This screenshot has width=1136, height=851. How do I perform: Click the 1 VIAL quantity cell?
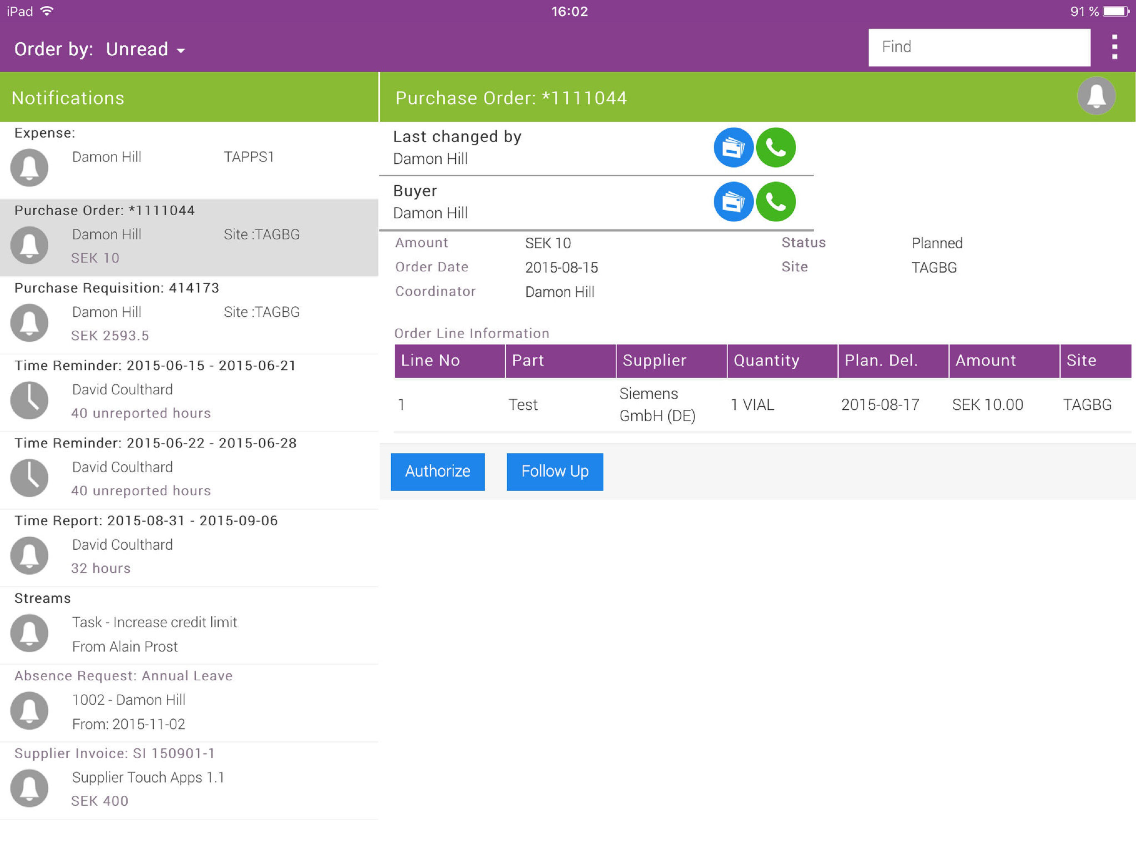click(x=752, y=405)
